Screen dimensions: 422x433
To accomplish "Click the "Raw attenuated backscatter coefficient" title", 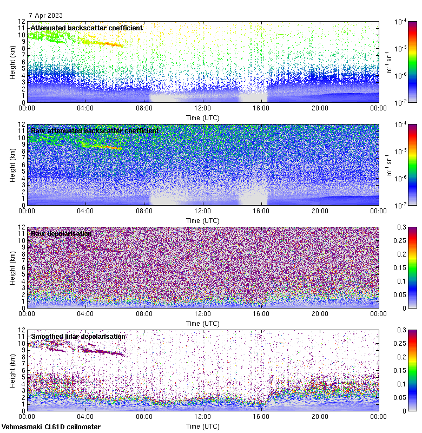I will (95, 130).
